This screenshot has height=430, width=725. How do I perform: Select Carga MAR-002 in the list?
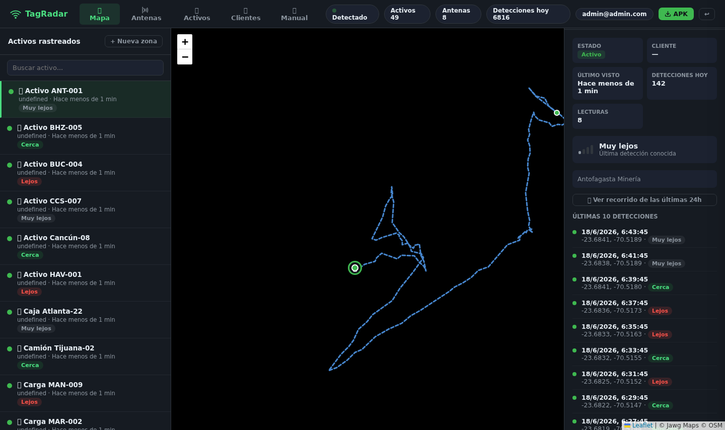pyautogui.click(x=86, y=421)
